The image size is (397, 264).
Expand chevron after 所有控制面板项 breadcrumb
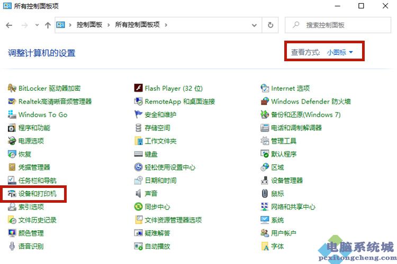pos(166,25)
